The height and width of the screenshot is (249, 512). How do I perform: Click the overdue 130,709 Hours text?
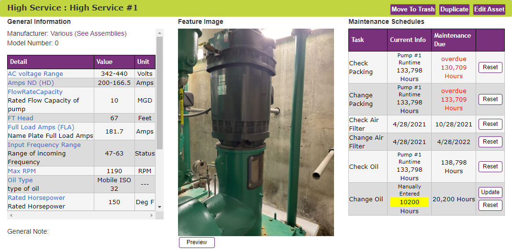454,67
